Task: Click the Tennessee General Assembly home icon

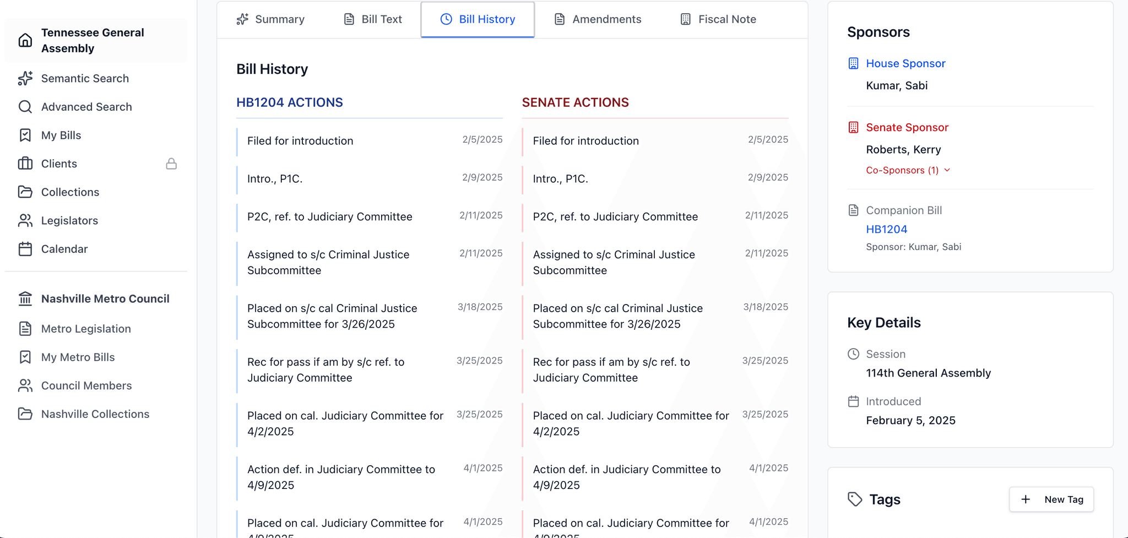Action: click(x=25, y=40)
